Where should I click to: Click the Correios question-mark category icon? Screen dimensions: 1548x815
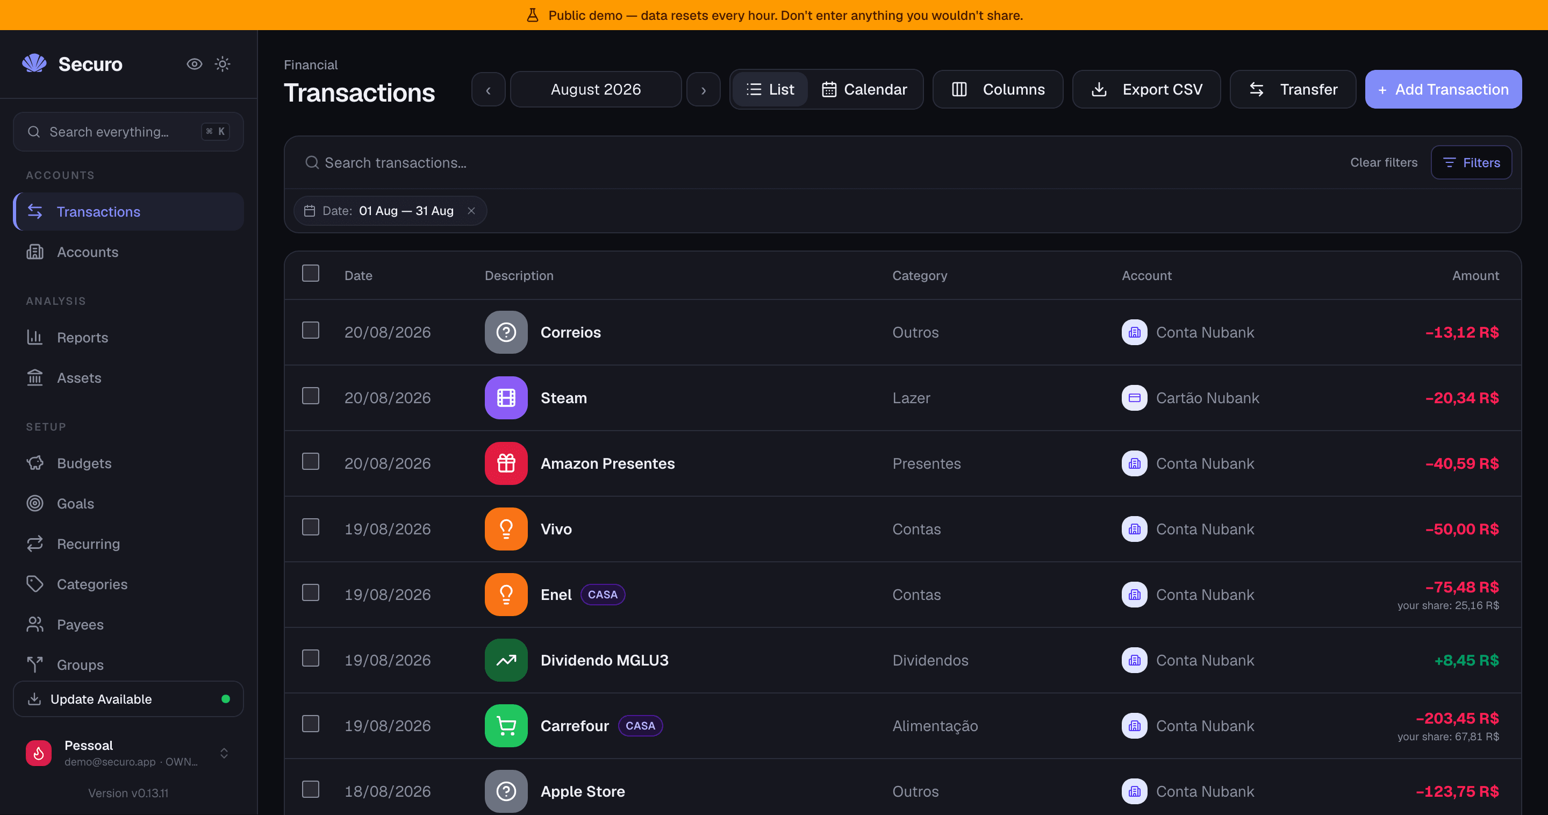pyautogui.click(x=506, y=332)
